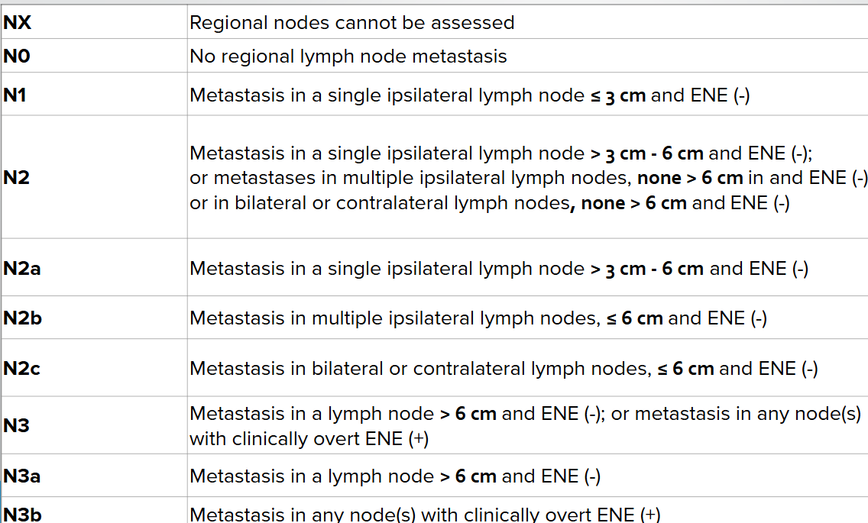Click the single ipsilateral node ≤ 3 cm description
Image resolution: width=868 pixels, height=523 pixels.
click(469, 95)
